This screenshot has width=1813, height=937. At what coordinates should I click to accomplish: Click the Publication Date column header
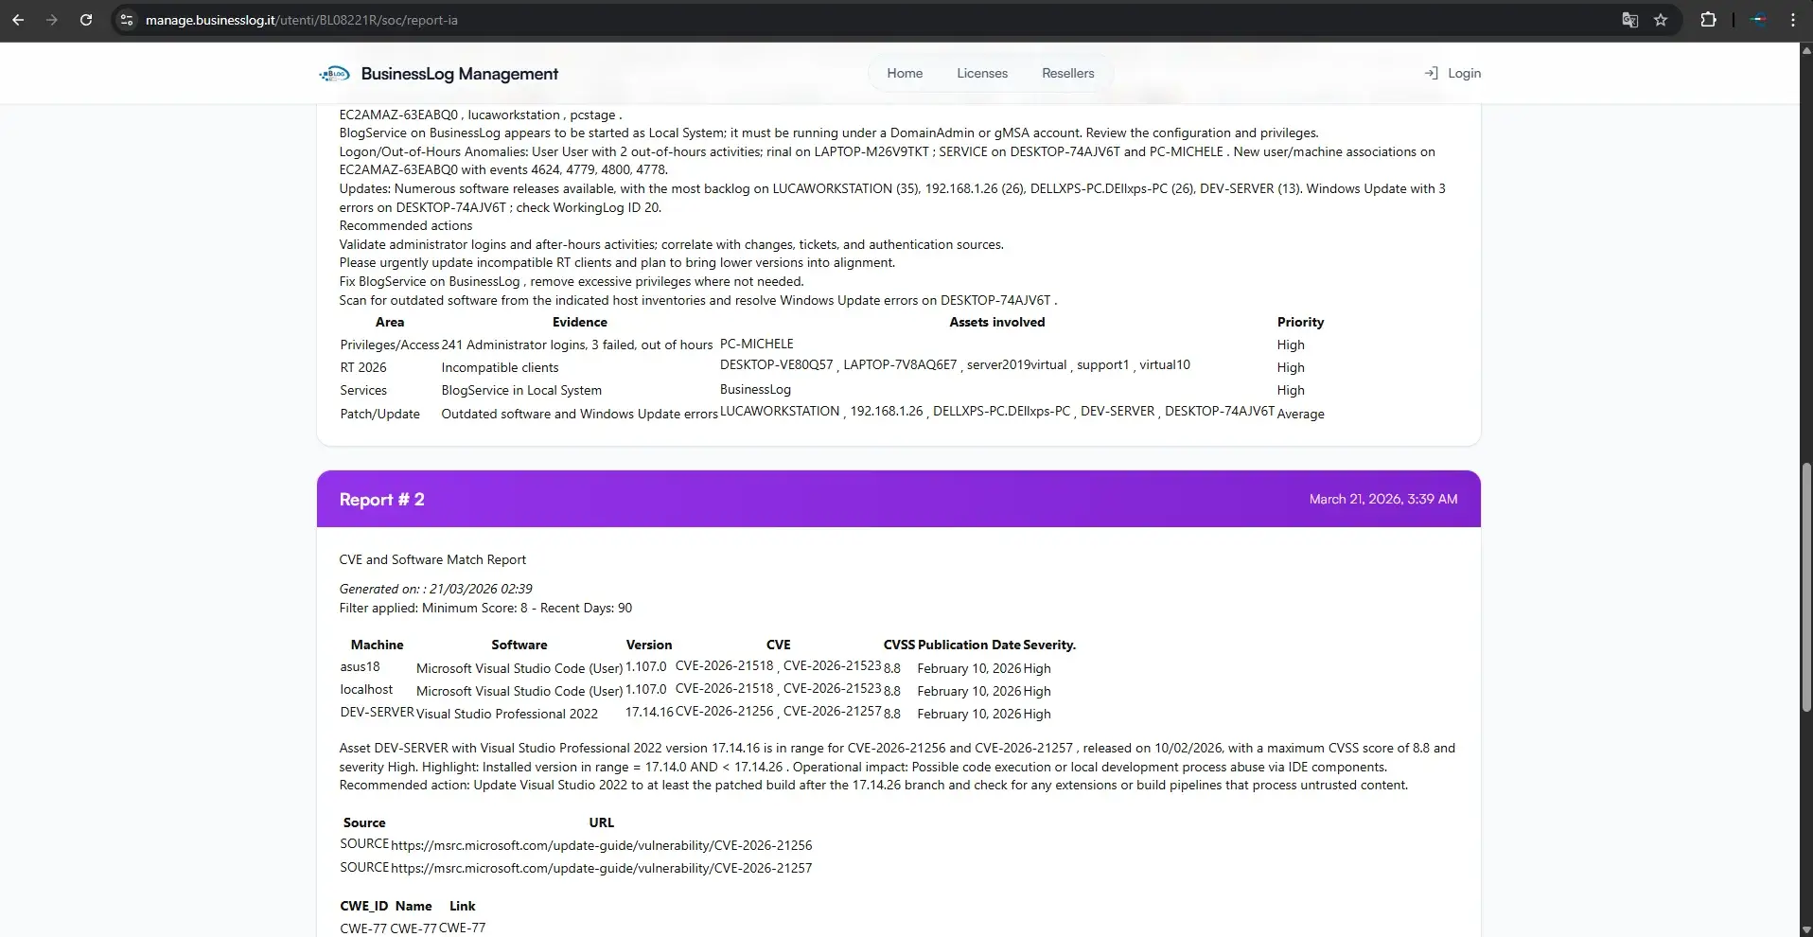[969, 645]
